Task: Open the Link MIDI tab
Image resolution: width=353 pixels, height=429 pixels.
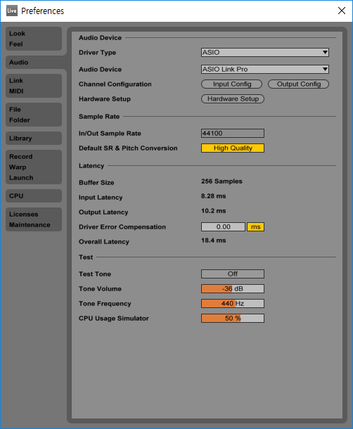Action: pos(34,86)
